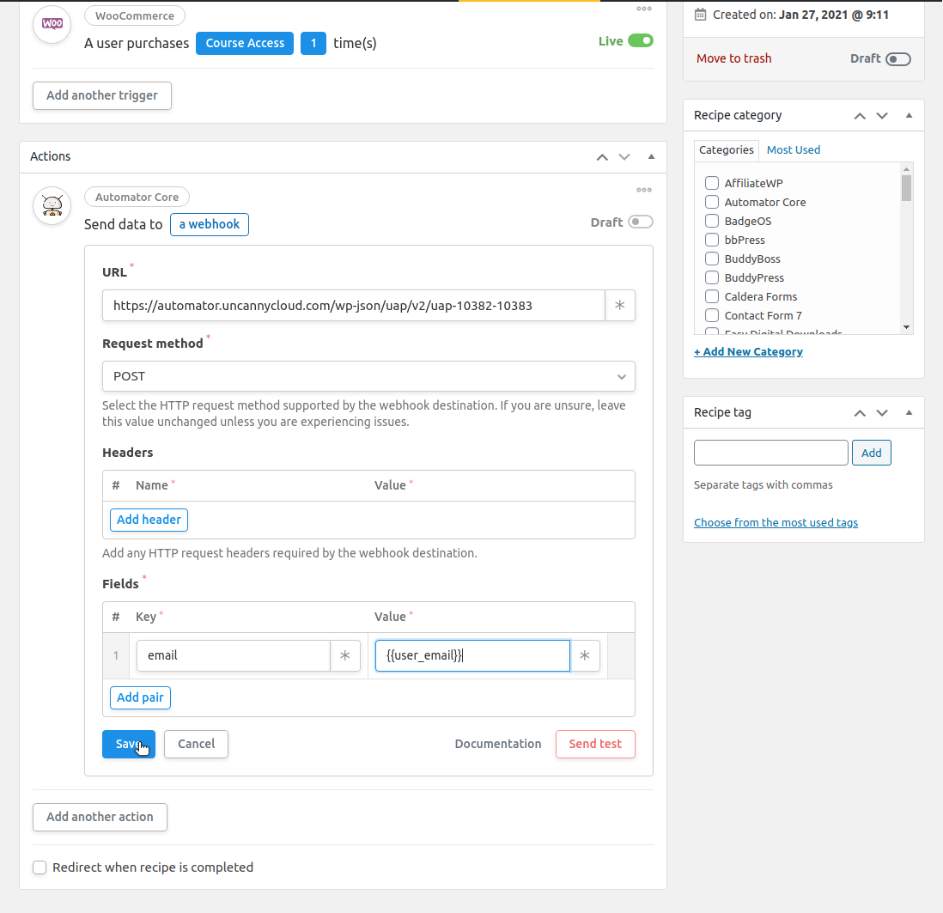The height and width of the screenshot is (913, 943).
Task: Open token picker for email key field
Action: pyautogui.click(x=345, y=655)
